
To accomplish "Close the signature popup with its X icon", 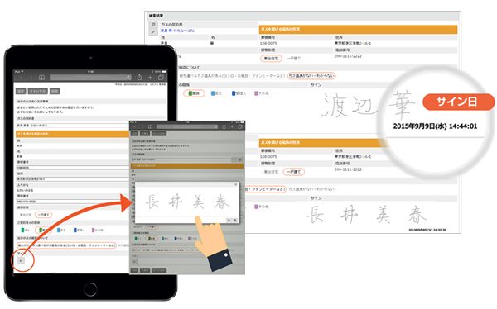I will (235, 184).
